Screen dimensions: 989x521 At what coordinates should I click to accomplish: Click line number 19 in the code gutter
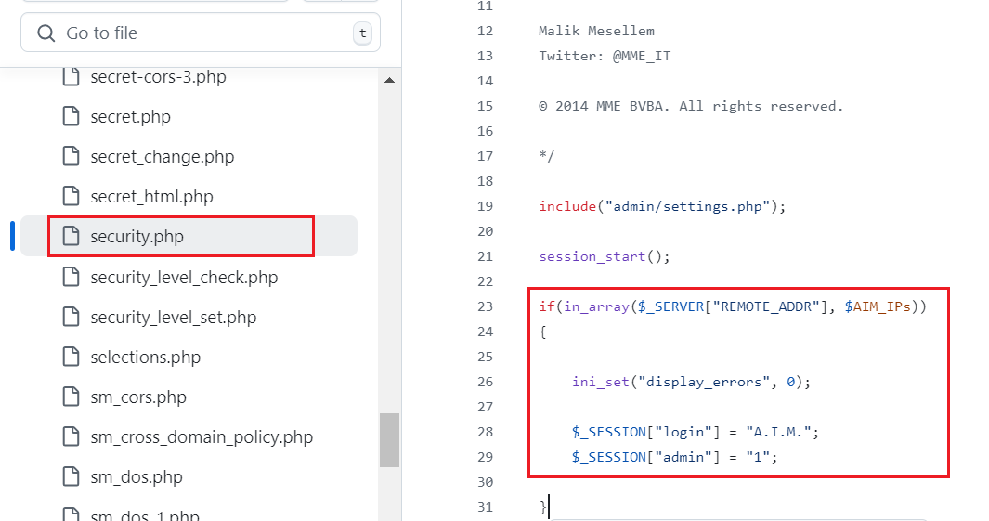click(x=484, y=206)
